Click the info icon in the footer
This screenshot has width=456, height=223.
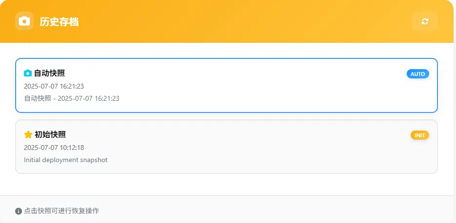pyautogui.click(x=19, y=211)
